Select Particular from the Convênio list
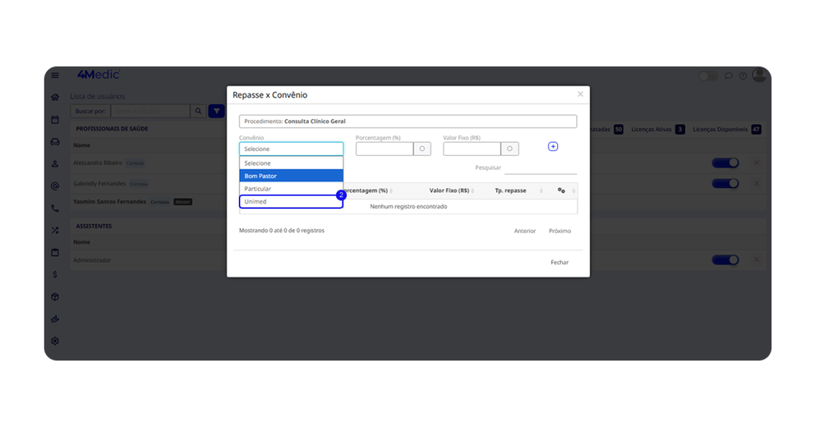 click(291, 188)
